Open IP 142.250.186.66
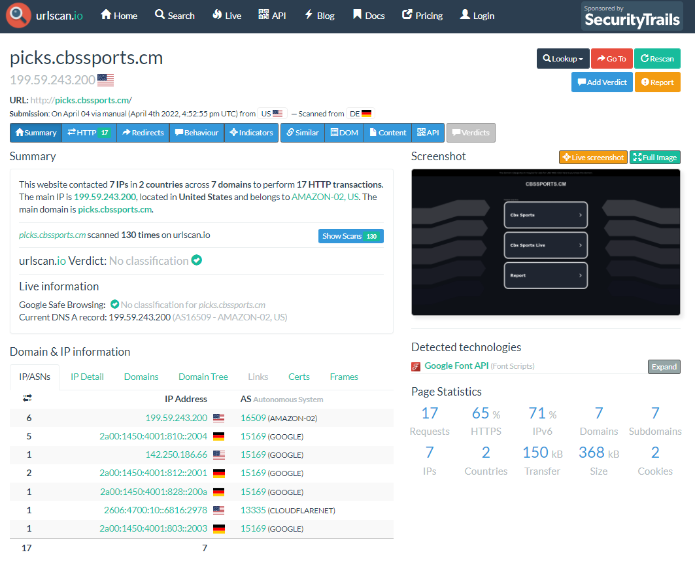695x563 pixels. pos(177,455)
